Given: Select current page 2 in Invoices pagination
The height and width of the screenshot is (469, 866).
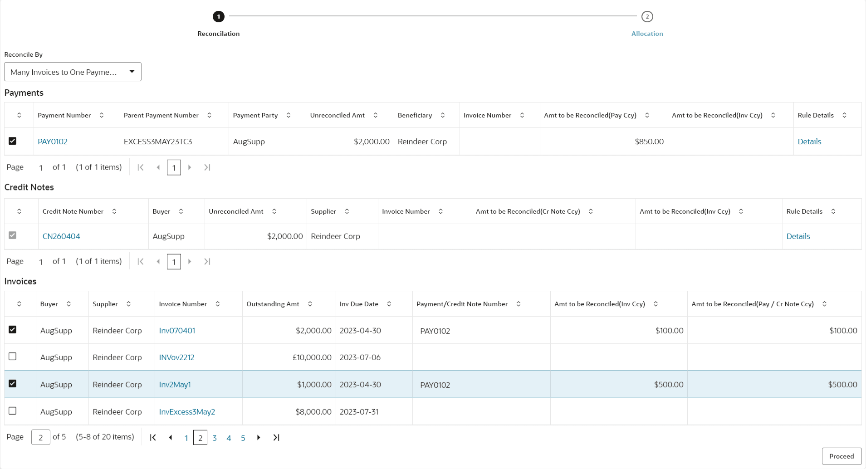Looking at the screenshot, I should [x=200, y=438].
